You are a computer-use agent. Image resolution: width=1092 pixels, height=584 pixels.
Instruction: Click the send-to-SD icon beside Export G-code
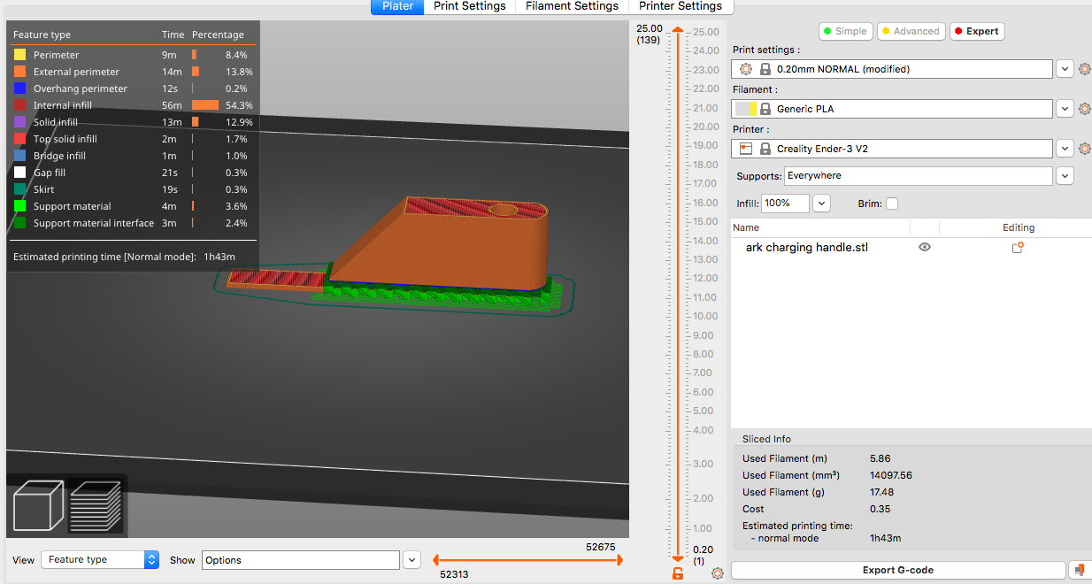(1080, 570)
